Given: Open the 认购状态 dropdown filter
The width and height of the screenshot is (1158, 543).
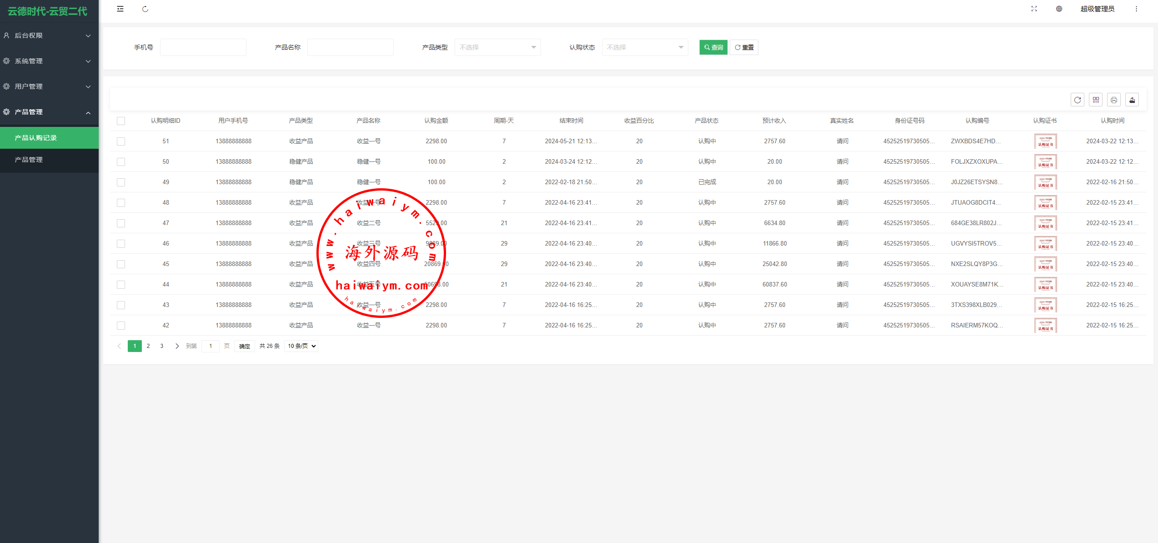Looking at the screenshot, I should pos(645,47).
